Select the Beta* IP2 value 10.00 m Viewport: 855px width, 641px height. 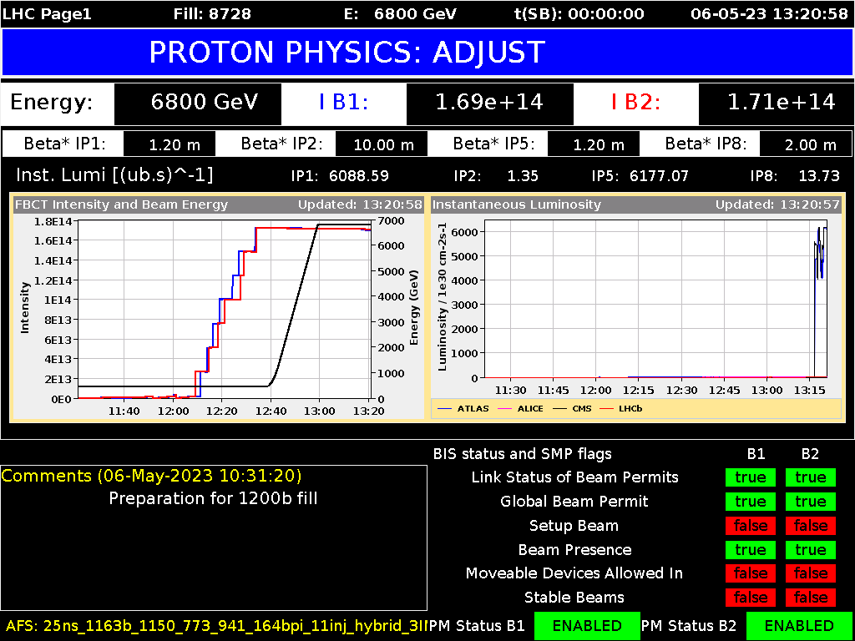tap(382, 144)
